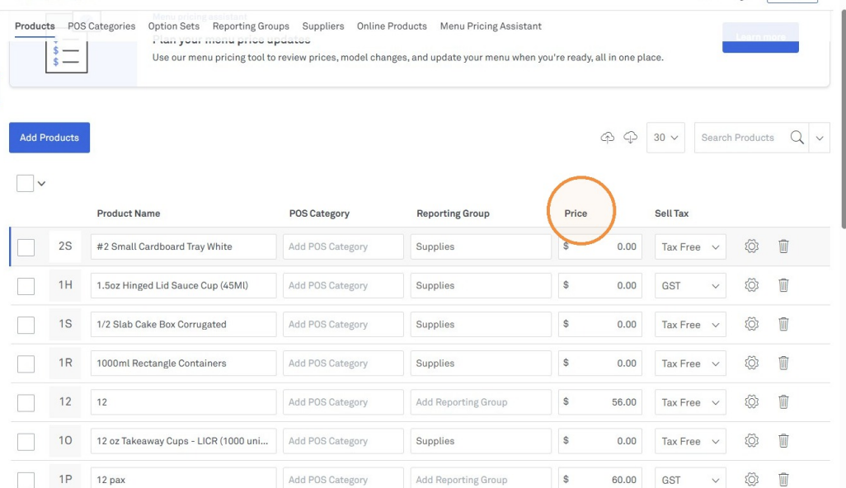The height and width of the screenshot is (488, 846).
Task: Open settings gear for 1000ml Rectangle Containers
Action: pos(751,363)
